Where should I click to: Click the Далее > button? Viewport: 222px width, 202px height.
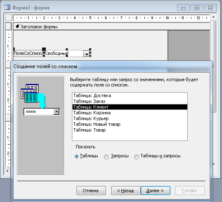pos(155,191)
